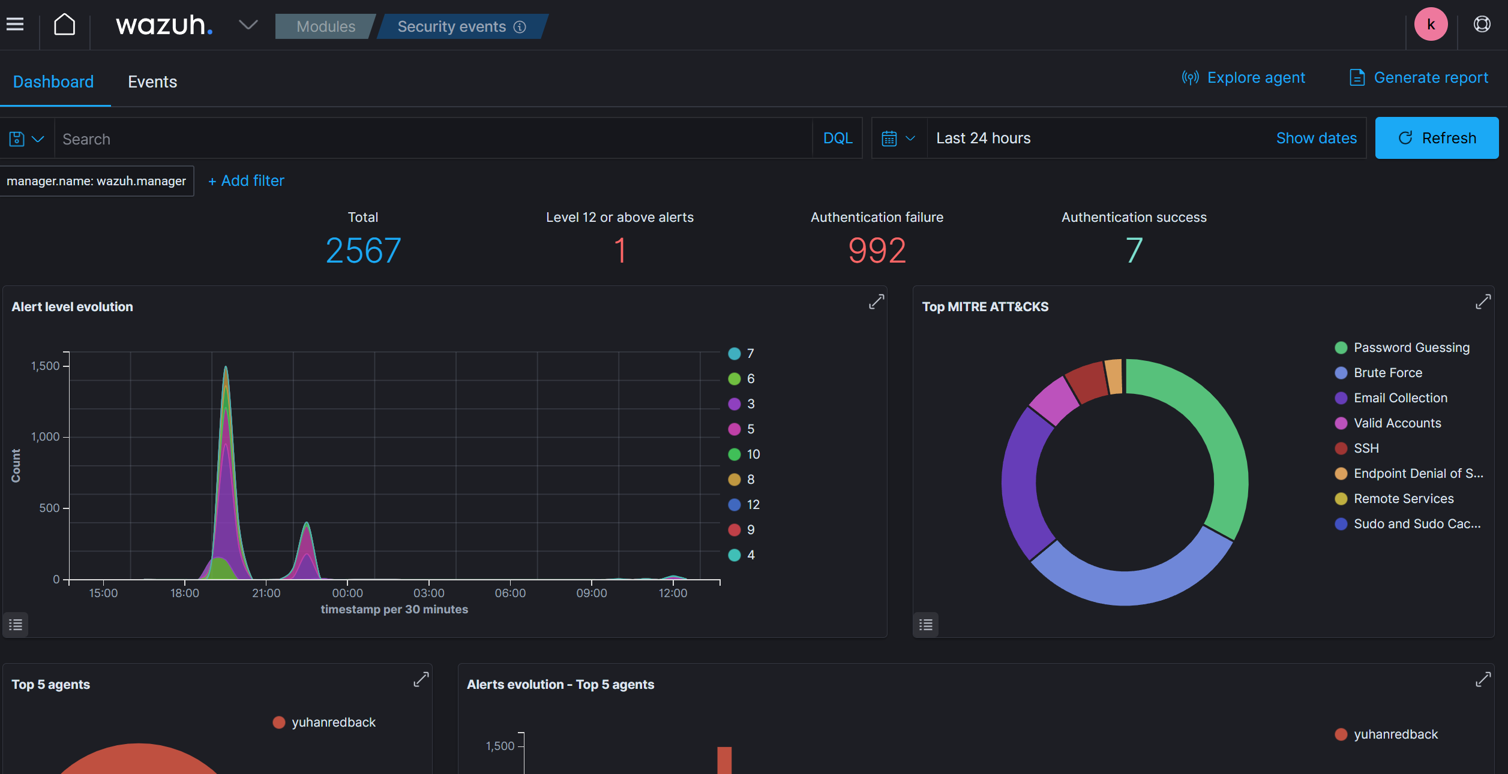Click the Refresh button
The image size is (1508, 774).
pos(1437,138)
